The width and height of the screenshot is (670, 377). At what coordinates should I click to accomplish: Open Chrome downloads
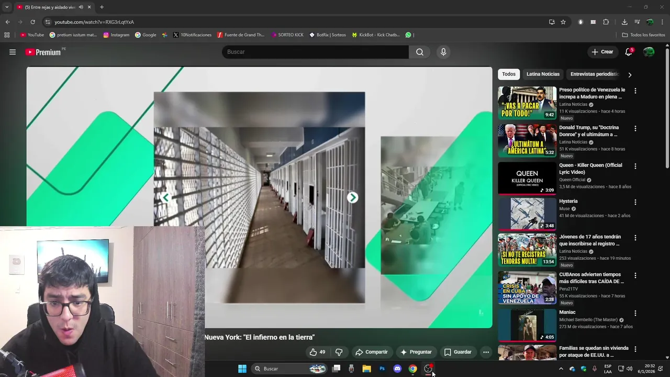click(x=624, y=22)
